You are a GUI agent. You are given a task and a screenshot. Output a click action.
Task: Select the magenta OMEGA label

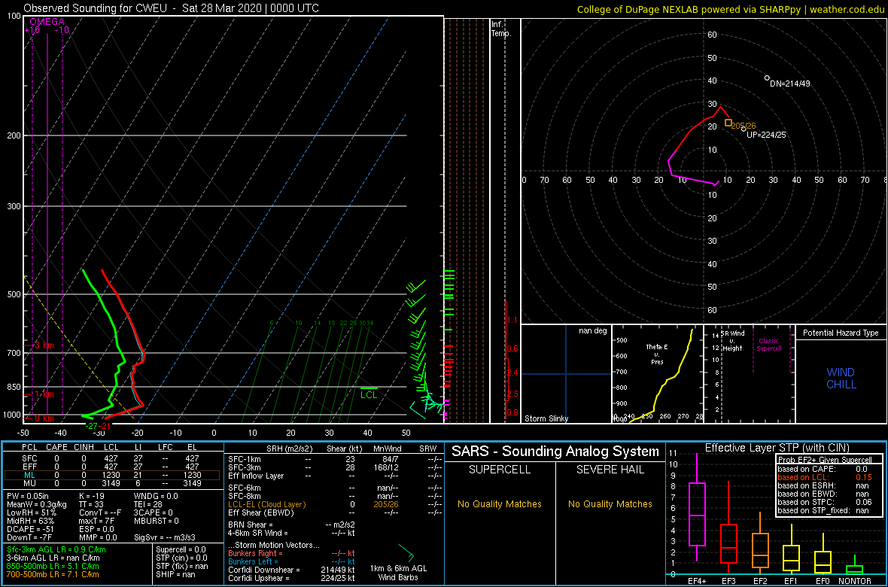(47, 22)
